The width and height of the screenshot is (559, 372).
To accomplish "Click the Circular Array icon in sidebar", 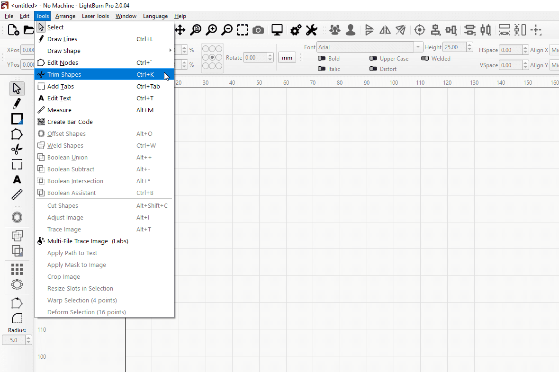I will coord(17,284).
